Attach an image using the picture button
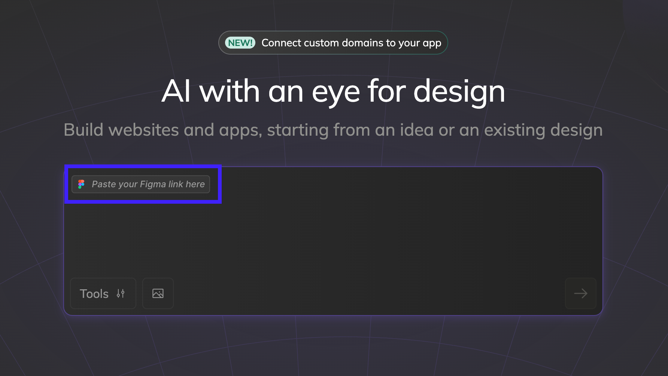This screenshot has height=376, width=668. point(158,293)
